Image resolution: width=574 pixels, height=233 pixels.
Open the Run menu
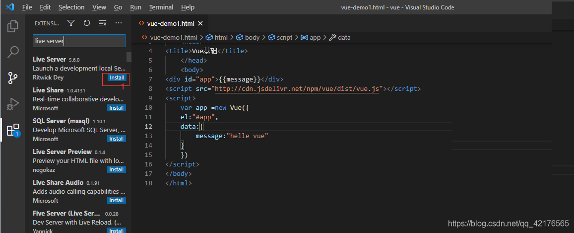click(x=136, y=7)
